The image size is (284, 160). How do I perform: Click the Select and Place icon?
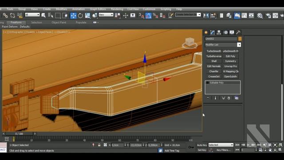(x=95, y=16)
